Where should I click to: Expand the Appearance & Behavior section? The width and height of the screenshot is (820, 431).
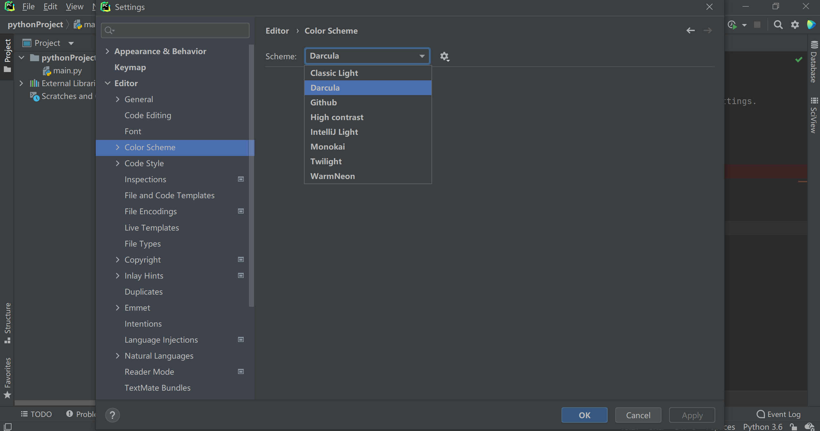click(108, 51)
